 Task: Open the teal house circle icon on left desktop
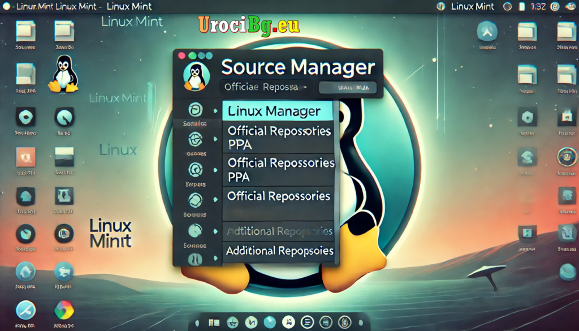25,272
